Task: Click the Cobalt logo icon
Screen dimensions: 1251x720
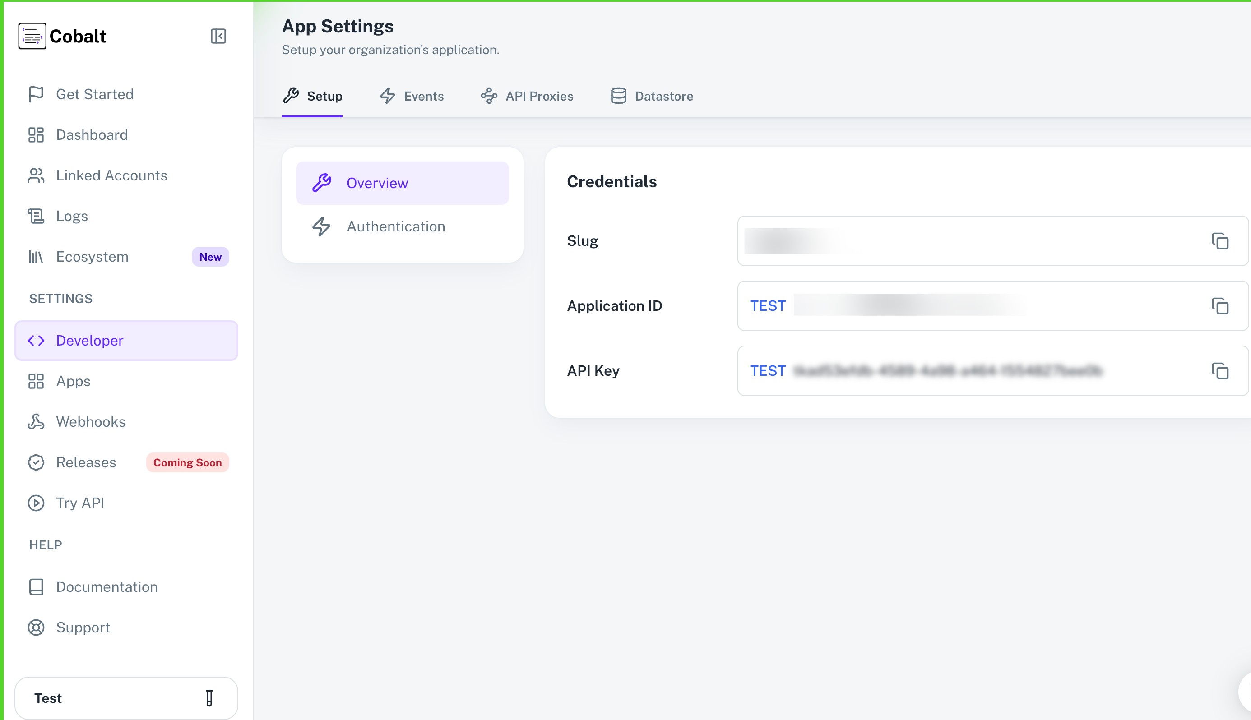Action: tap(32, 36)
